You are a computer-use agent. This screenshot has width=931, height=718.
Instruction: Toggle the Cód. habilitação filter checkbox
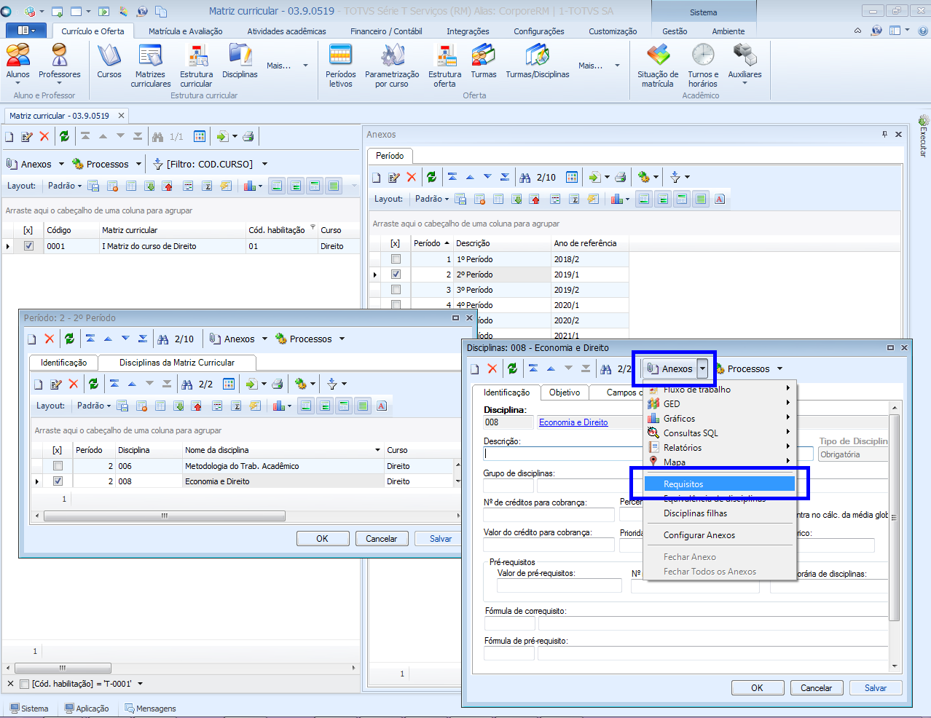coord(25,684)
